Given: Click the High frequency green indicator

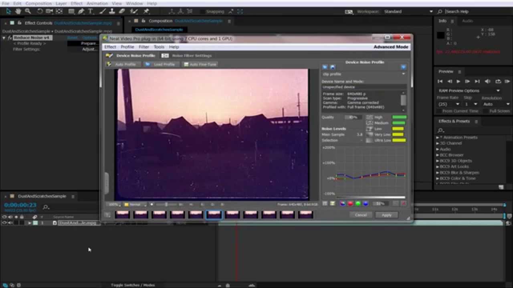Looking at the screenshot, I should tap(399, 117).
